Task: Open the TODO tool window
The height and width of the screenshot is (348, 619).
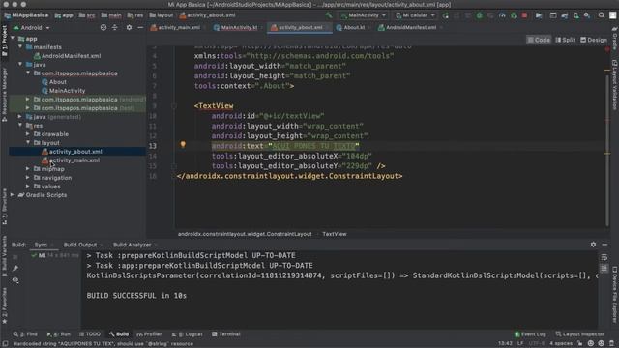Action: (x=90, y=334)
